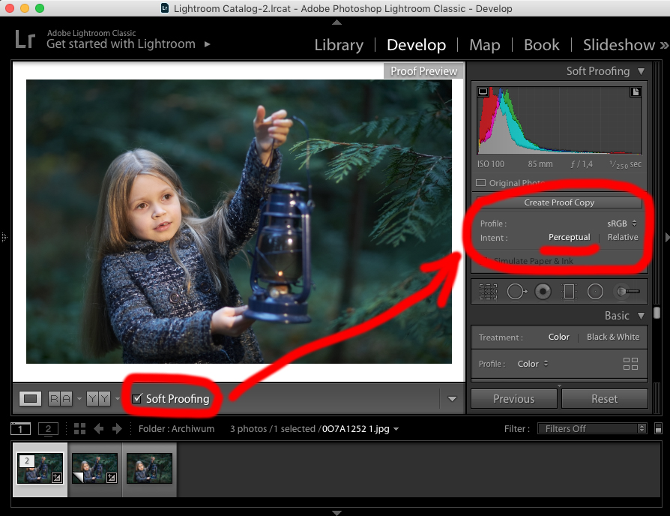This screenshot has width=670, height=516.
Task: Click Get started with Lightroom text
Action: point(121,44)
